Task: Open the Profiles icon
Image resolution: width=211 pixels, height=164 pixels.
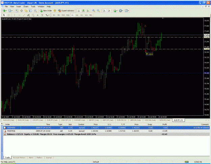Action: [x=10, y=10]
